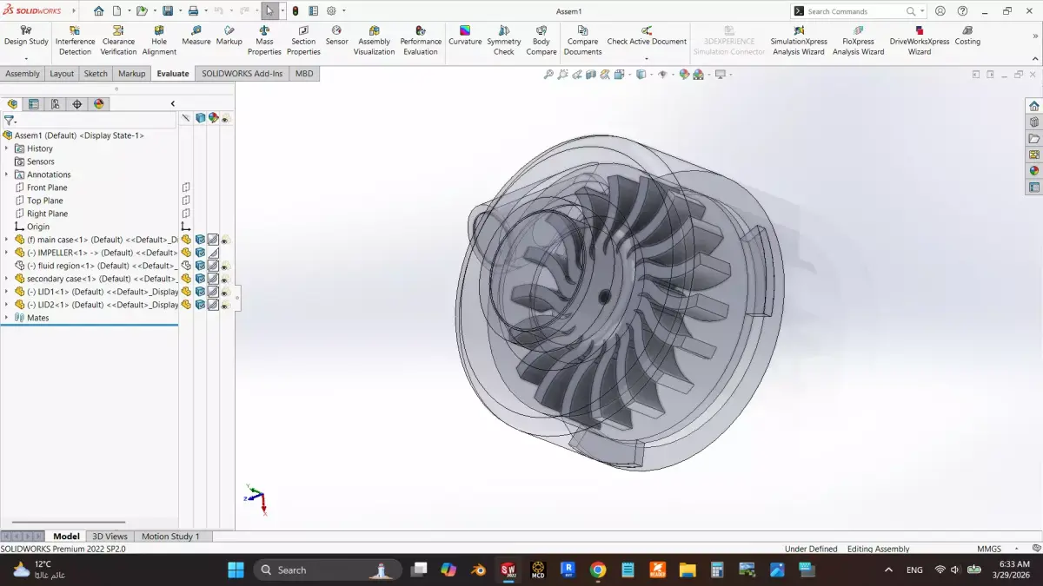The height and width of the screenshot is (586, 1043).
Task: Open Compare Documents
Action: pyautogui.click(x=582, y=40)
